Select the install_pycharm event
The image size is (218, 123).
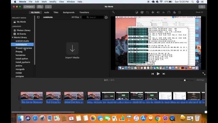23,62
